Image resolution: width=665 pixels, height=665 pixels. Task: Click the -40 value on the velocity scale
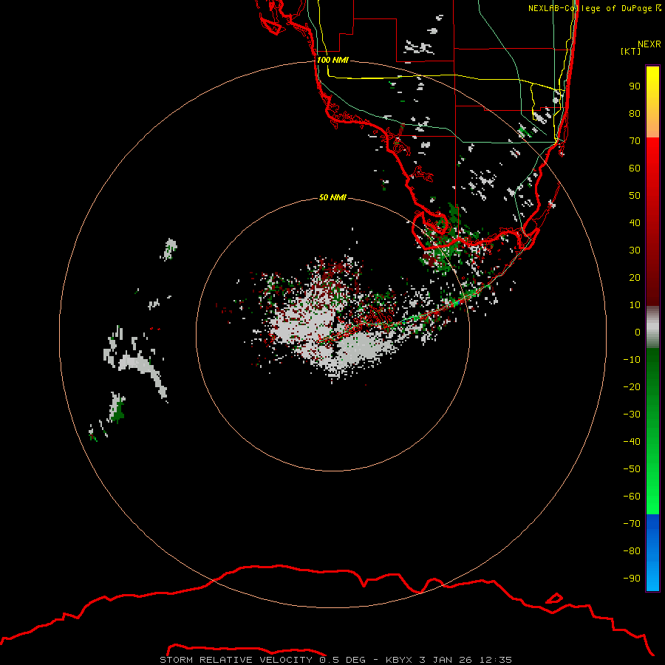[632, 442]
